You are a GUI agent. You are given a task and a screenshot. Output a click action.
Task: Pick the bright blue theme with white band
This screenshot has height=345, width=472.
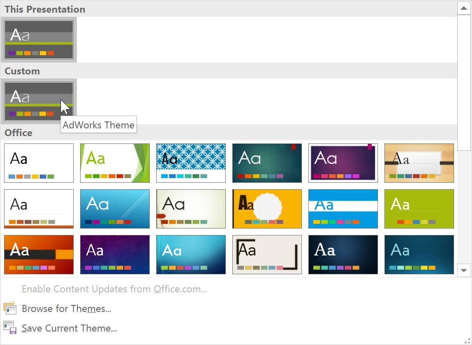tap(343, 208)
